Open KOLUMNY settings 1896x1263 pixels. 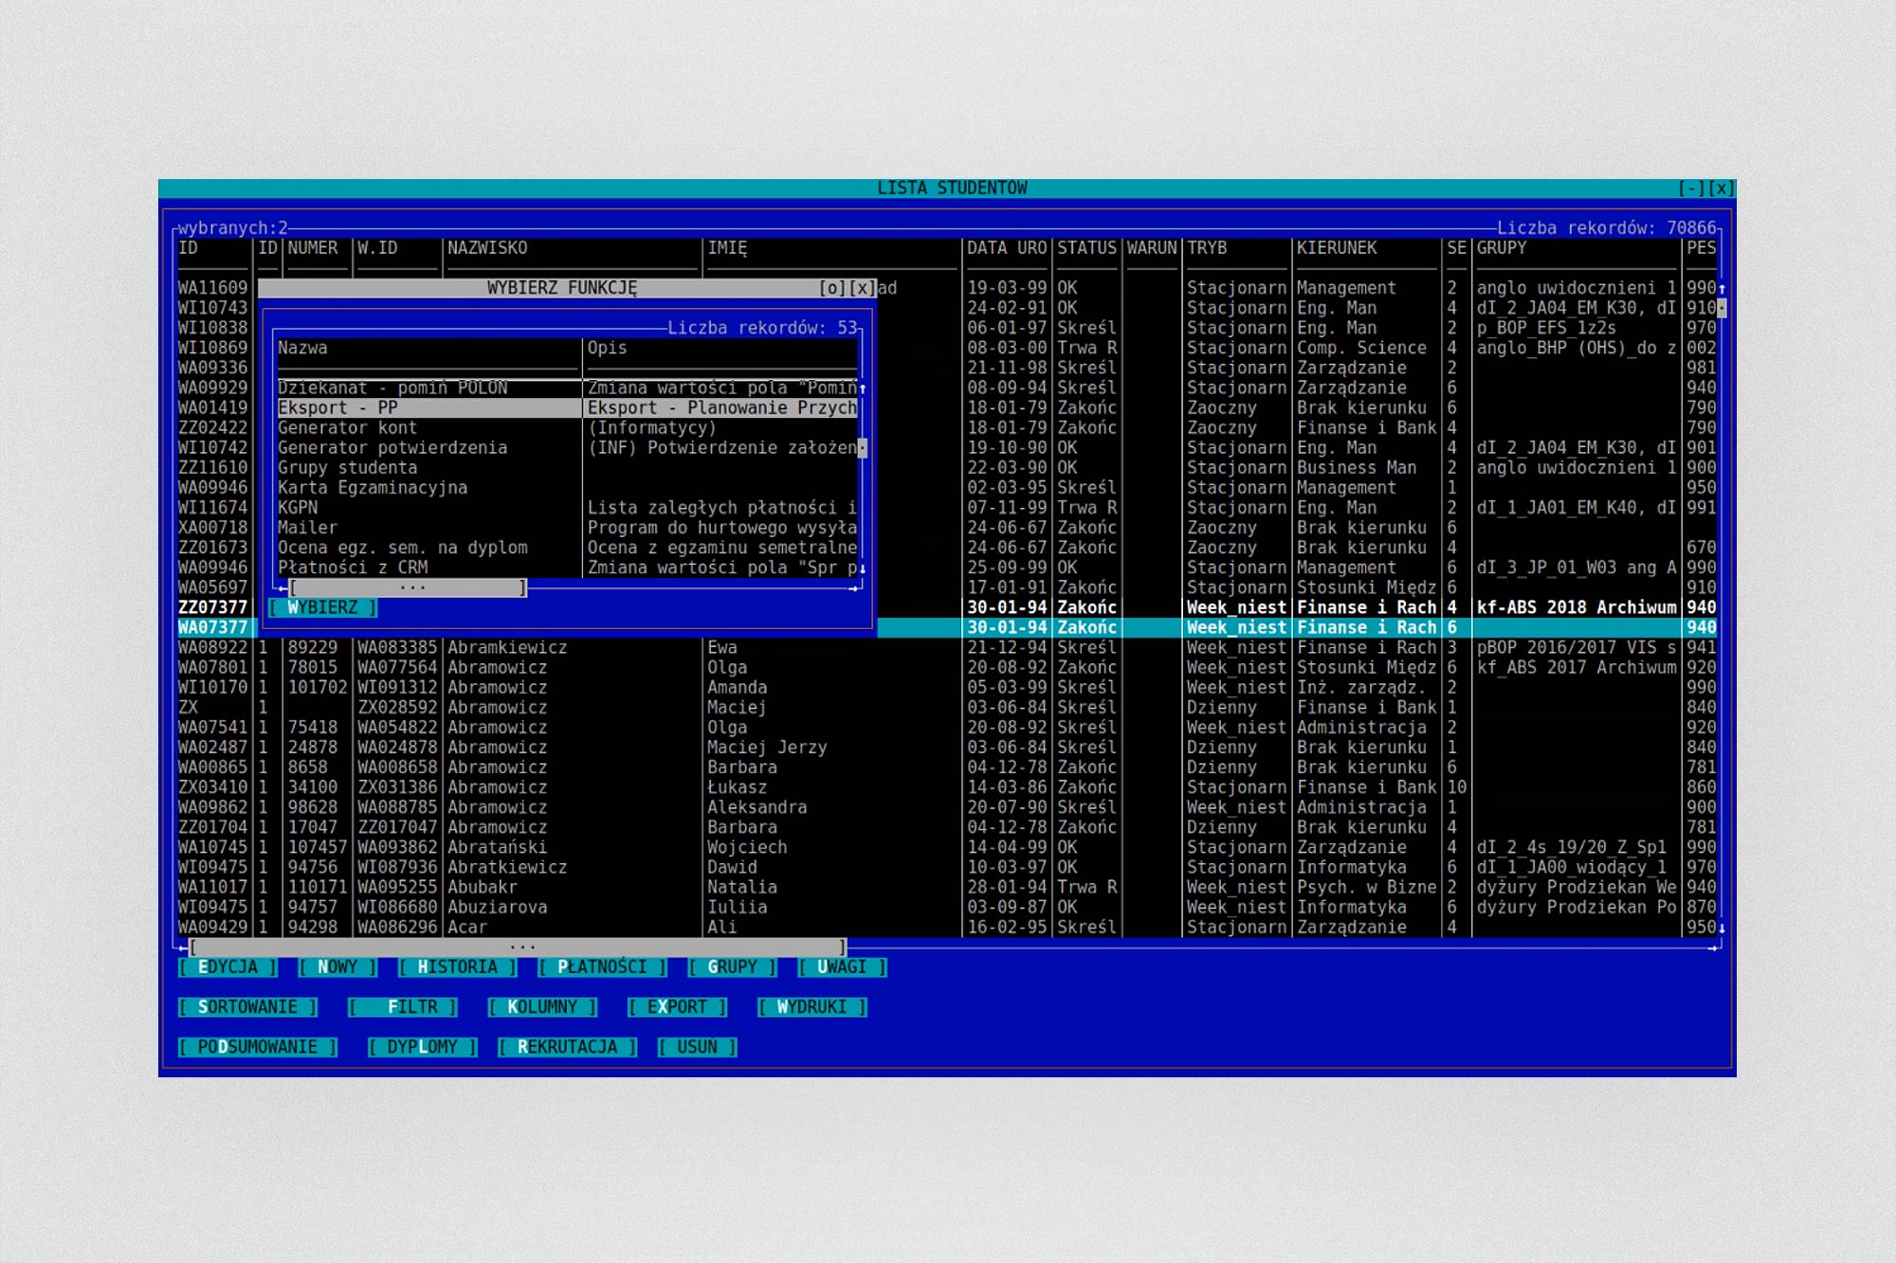542,1006
